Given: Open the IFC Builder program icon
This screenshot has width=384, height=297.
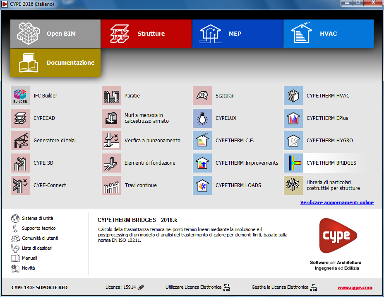Looking at the screenshot, I should 20,96.
